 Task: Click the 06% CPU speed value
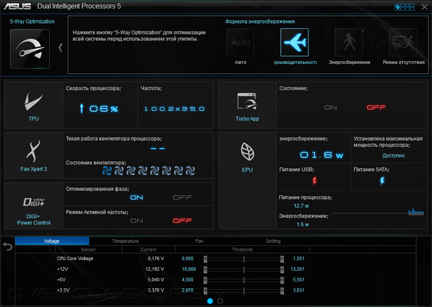[103, 109]
